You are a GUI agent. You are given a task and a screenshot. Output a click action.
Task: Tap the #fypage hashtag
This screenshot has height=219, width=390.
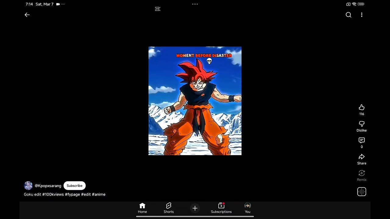click(72, 194)
